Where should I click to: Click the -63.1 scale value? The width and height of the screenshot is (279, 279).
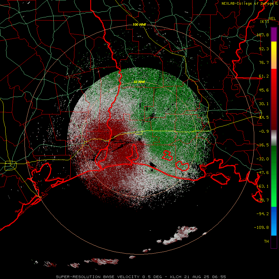click(263, 186)
